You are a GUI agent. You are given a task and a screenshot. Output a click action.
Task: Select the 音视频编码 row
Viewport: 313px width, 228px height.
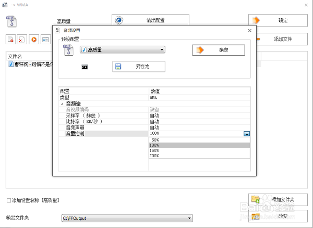coord(154,109)
